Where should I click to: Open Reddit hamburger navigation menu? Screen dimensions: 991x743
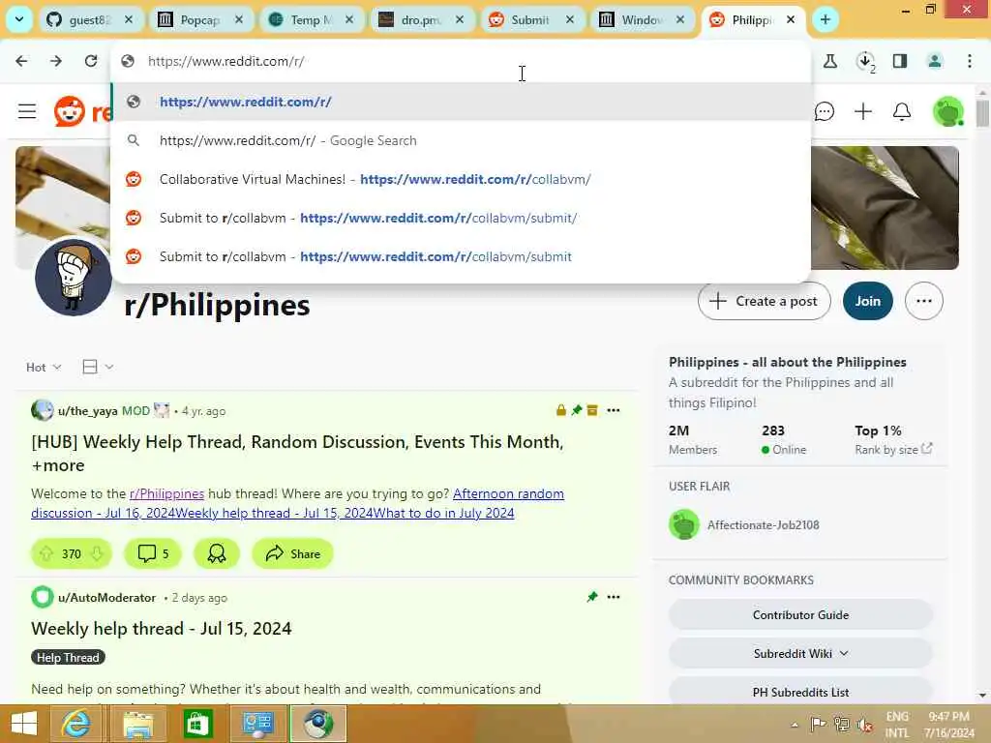point(27,112)
